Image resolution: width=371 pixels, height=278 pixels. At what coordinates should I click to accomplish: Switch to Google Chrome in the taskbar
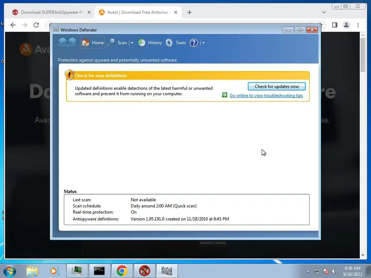pos(122,271)
